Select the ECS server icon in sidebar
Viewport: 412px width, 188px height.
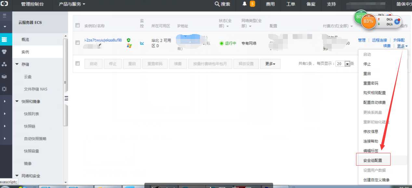[x=5, y=40]
